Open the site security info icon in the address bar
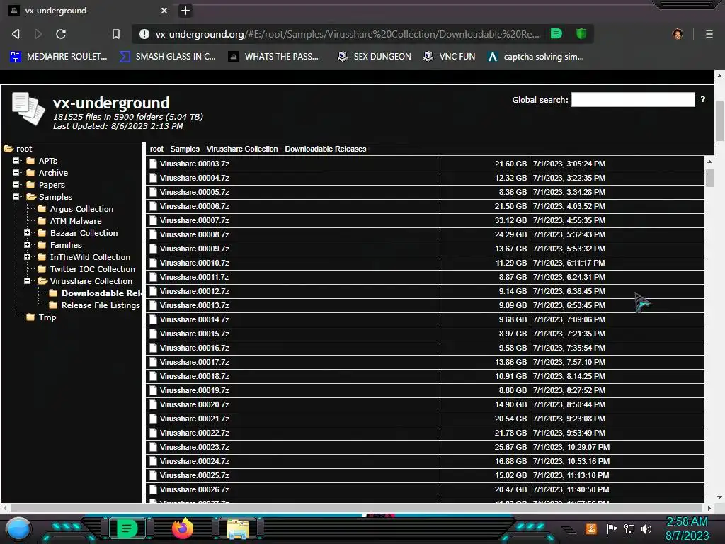This screenshot has height=544, width=725. [144, 34]
